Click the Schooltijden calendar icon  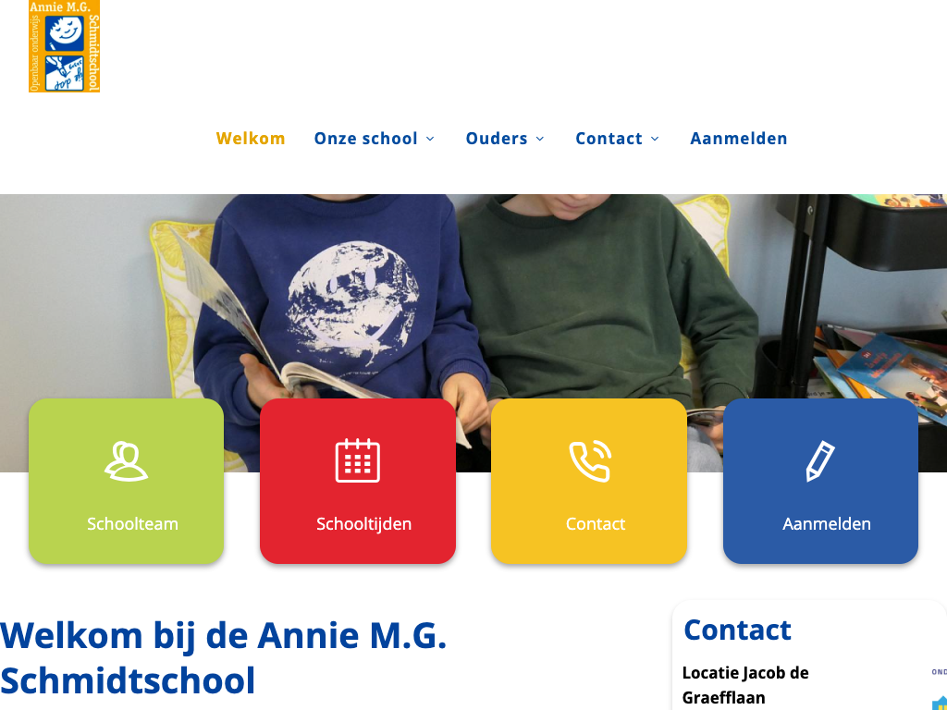(x=358, y=460)
